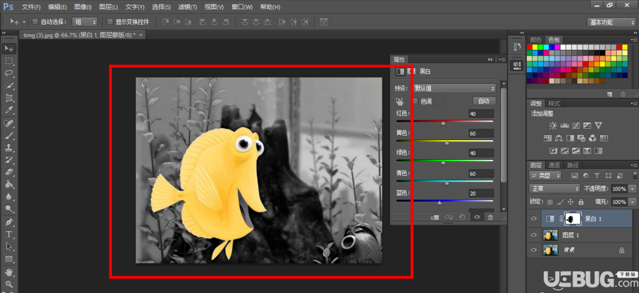Screen dimensions: 639x293
Task: Open the layer filter 类型 dropdown
Action: 545,176
